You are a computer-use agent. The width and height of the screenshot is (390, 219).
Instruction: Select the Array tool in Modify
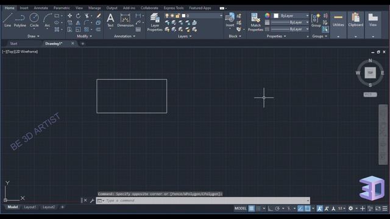(87, 30)
